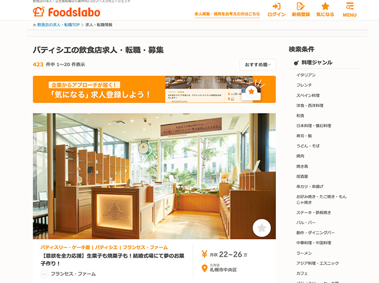Click the Foodslabo logo
This screenshot has height=283, width=379.
(66, 12)
